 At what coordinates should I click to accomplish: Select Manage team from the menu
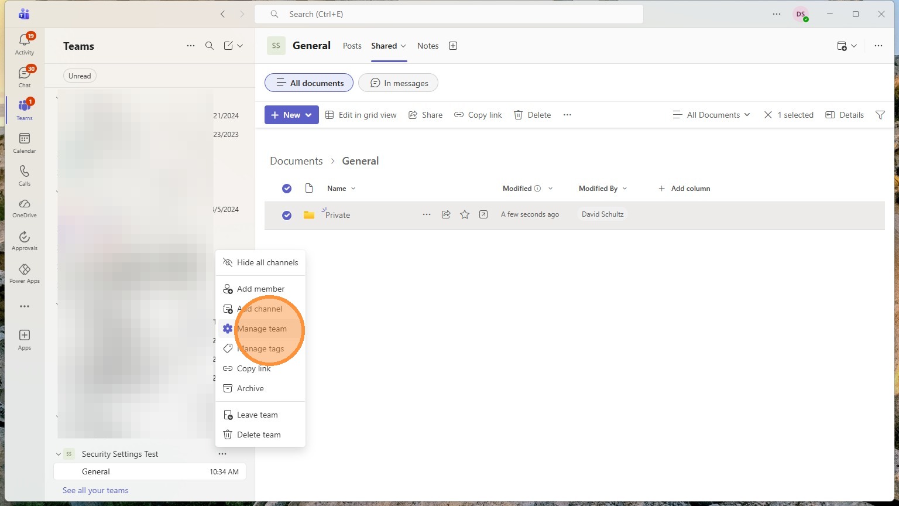(260, 329)
